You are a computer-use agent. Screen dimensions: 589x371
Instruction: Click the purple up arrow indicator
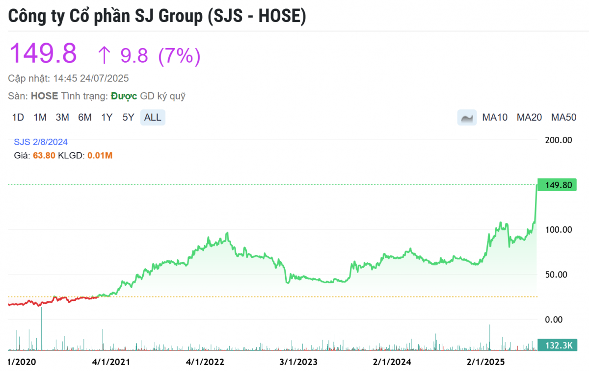[104, 56]
